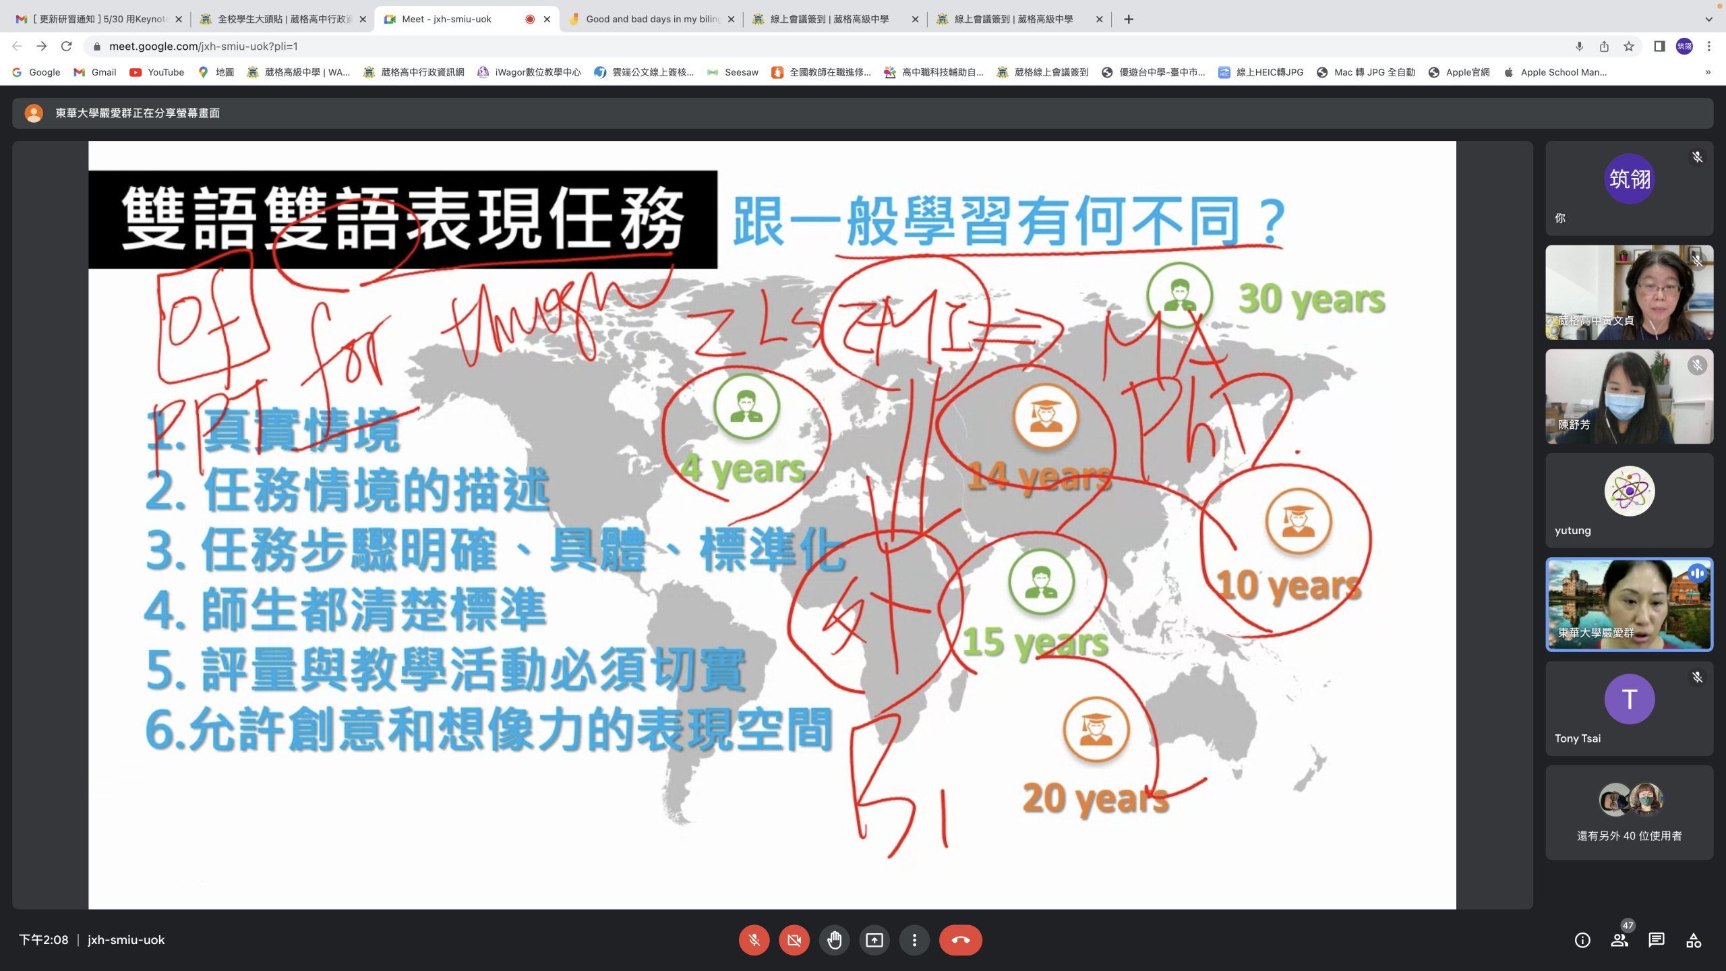Turn on the camera button
The height and width of the screenshot is (971, 1726).
click(794, 940)
